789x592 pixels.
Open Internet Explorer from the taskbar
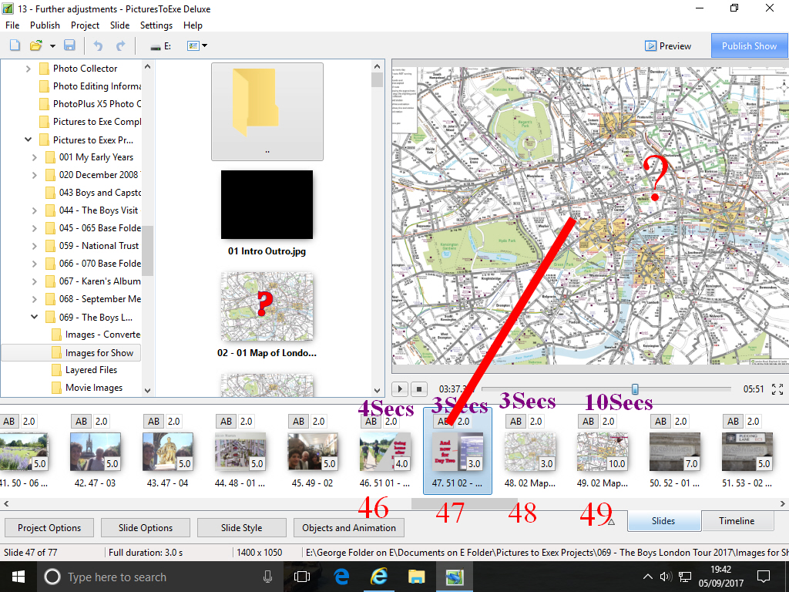coord(379,577)
